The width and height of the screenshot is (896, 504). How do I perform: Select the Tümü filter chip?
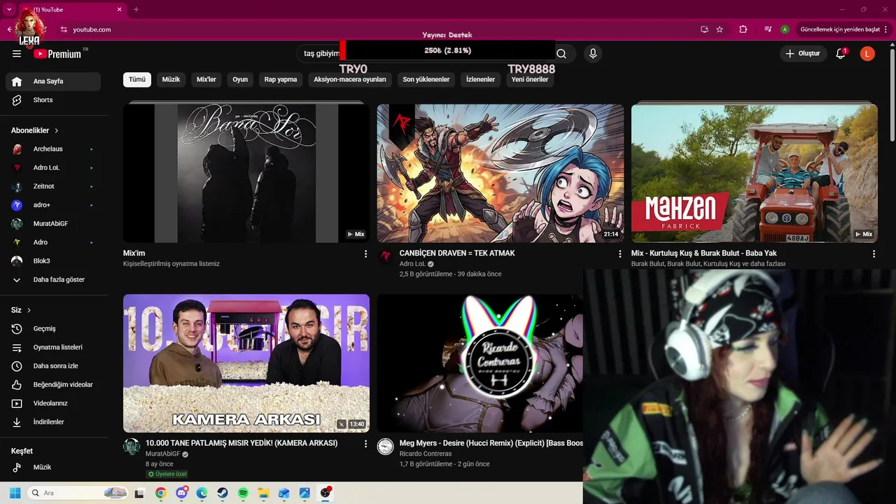point(137,80)
